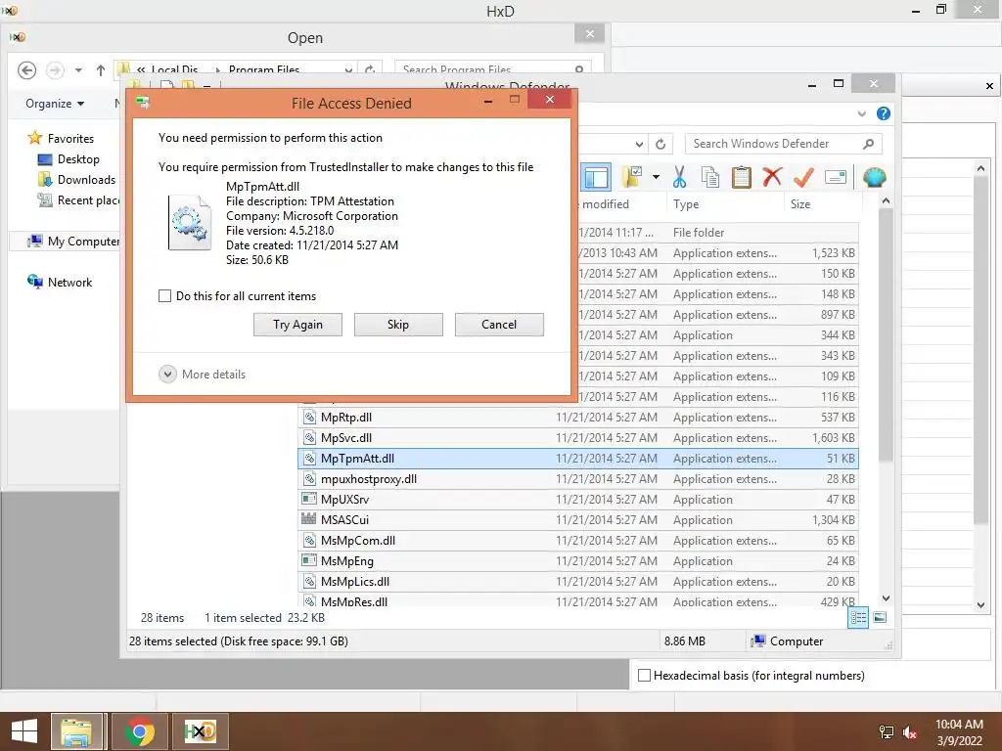Image resolution: width=1002 pixels, height=751 pixels.
Task: Click the Up arrow in Open dialog
Action: (101, 70)
